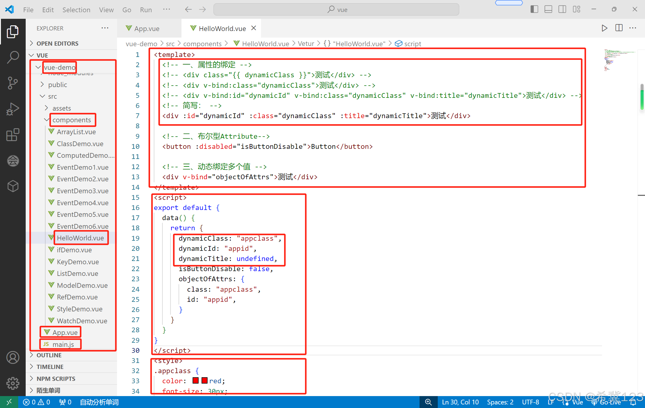
Task: Click the Run code play button
Action: coord(604,28)
